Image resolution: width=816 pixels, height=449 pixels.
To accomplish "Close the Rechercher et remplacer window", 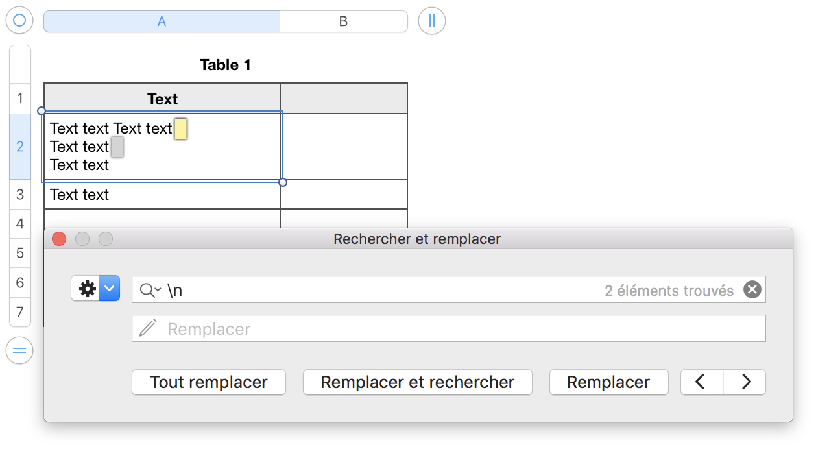I will point(59,239).
